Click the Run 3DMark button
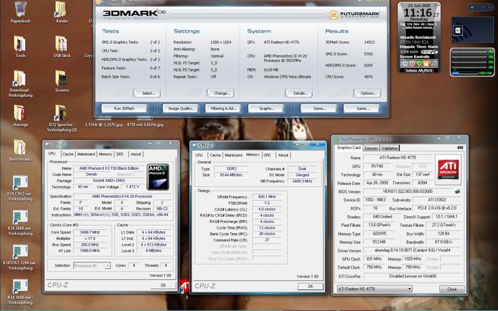This screenshot has width=498, height=311. click(125, 108)
